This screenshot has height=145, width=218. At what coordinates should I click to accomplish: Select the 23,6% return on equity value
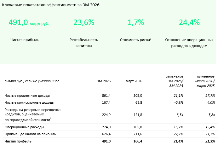pyautogui.click(x=84, y=23)
